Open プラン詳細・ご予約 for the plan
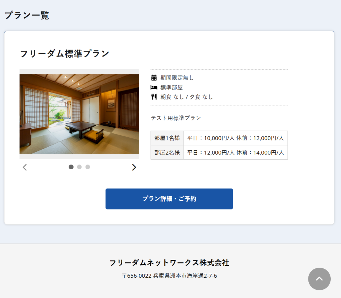 (x=169, y=199)
